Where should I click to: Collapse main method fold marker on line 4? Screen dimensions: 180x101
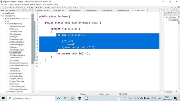coord(39,22)
